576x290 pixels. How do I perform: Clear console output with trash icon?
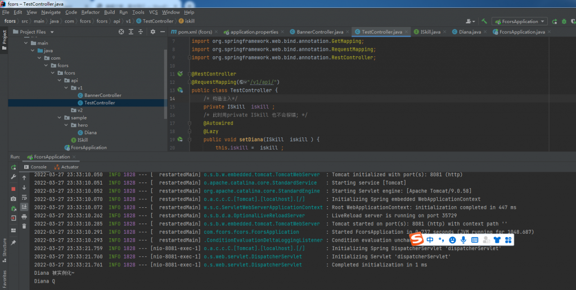click(x=24, y=226)
